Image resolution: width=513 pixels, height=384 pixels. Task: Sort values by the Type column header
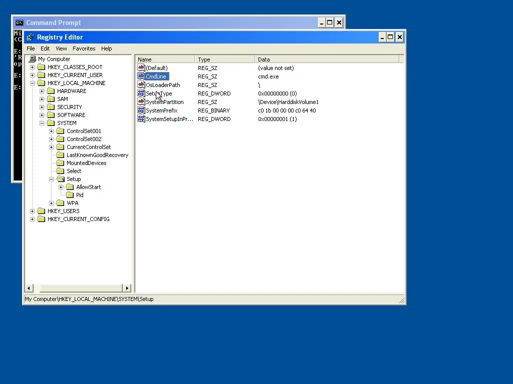[x=225, y=59]
